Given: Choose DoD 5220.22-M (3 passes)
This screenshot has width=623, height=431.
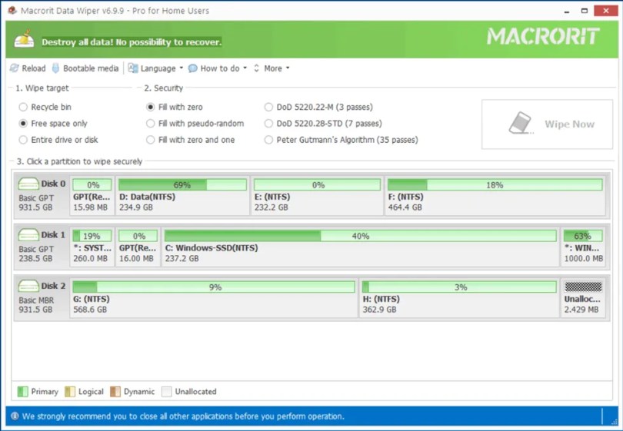Looking at the screenshot, I should click(x=268, y=107).
